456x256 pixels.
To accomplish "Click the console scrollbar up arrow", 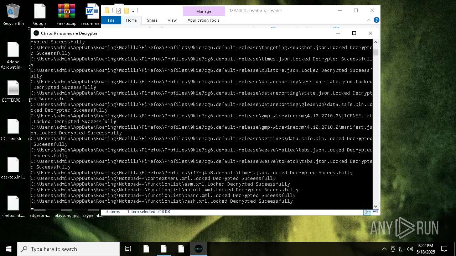I will pyautogui.click(x=375, y=42).
